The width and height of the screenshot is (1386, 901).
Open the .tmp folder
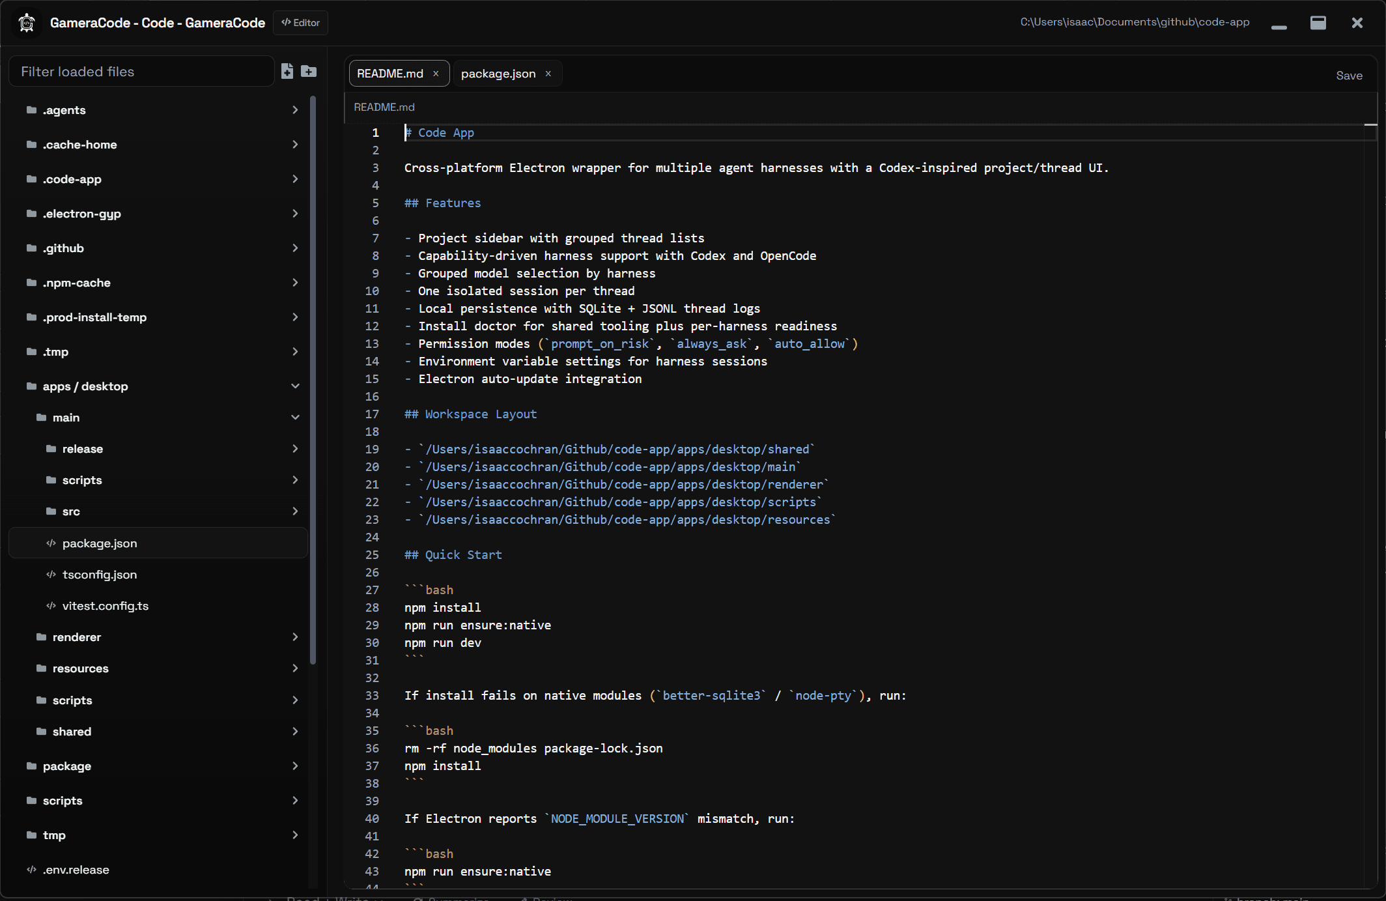click(x=158, y=351)
